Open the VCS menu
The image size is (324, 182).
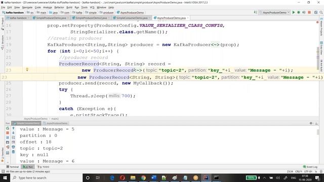[x=92, y=7]
